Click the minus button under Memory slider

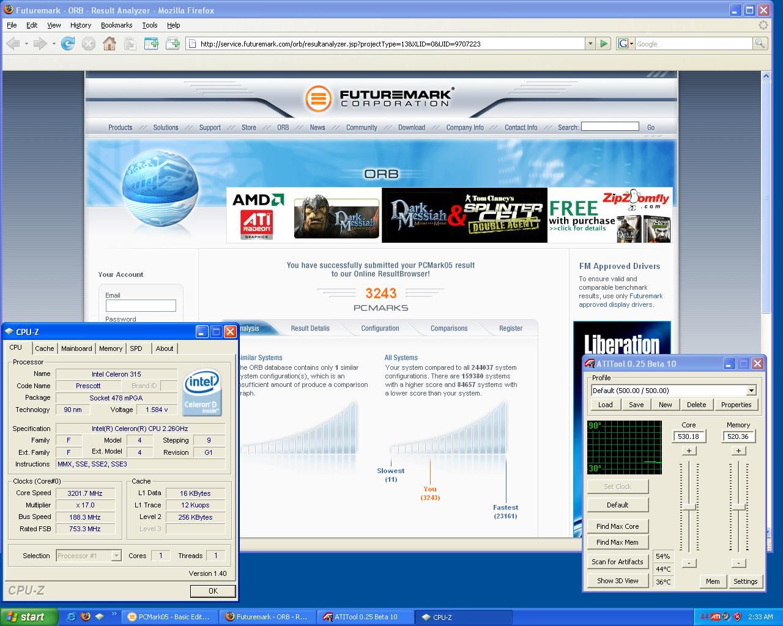click(x=738, y=563)
